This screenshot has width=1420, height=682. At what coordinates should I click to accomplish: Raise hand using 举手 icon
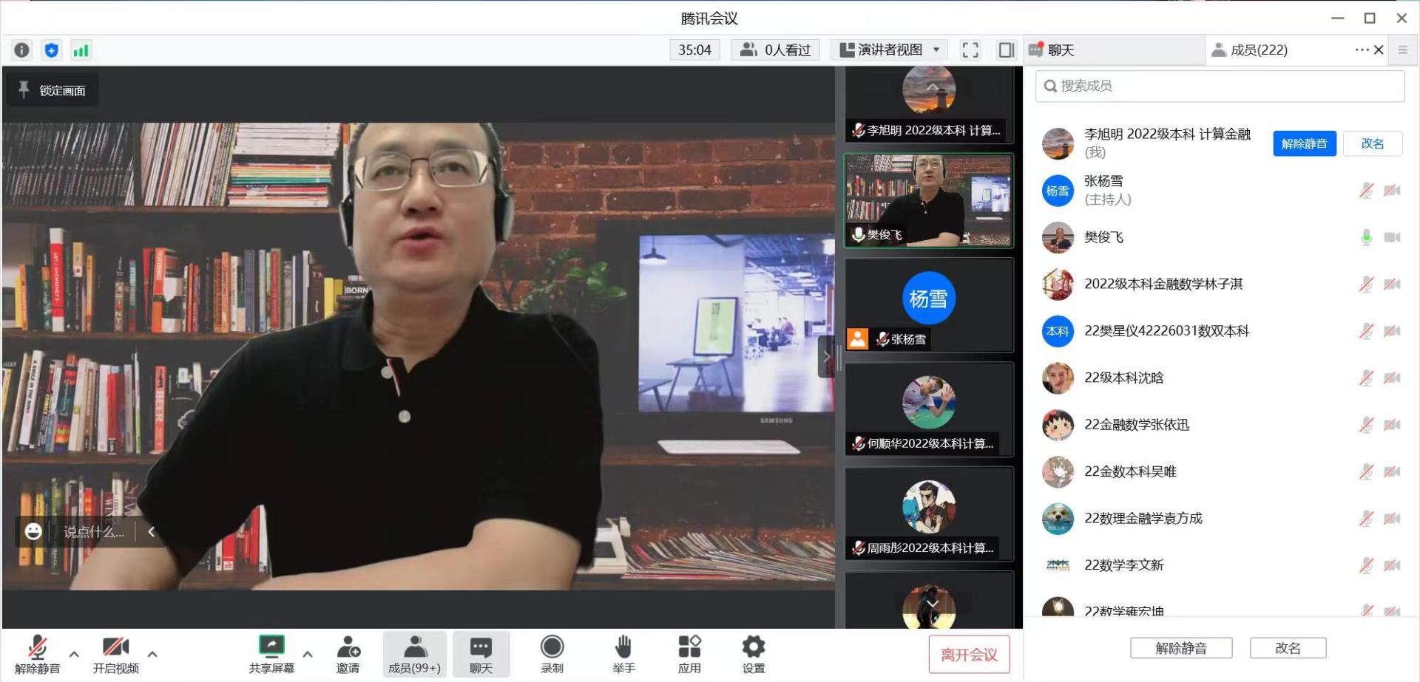(623, 654)
